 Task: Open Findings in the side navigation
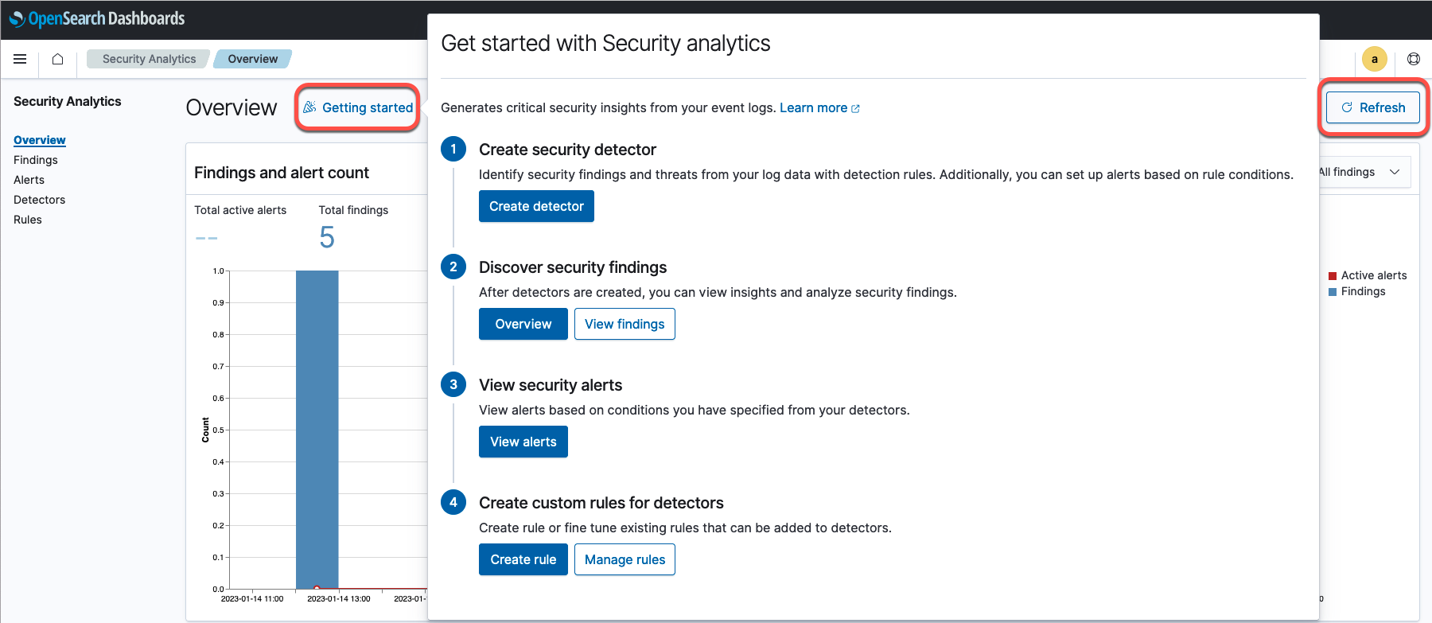pyautogui.click(x=36, y=160)
